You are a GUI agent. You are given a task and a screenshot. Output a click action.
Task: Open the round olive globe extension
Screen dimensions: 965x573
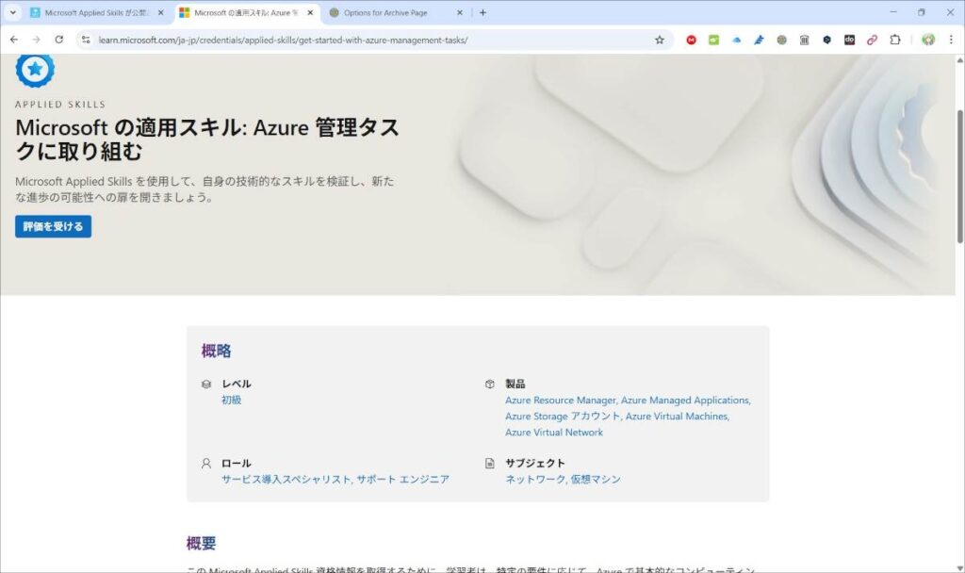click(781, 40)
